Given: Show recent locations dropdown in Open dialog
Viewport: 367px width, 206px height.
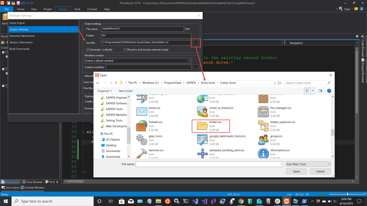Looking at the screenshot, I should click(x=111, y=83).
